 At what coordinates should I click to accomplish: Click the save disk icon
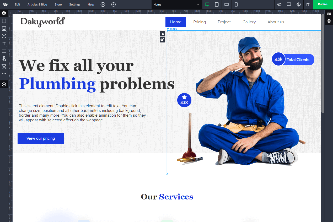click(308, 4)
